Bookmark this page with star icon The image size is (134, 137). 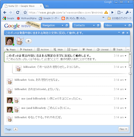click(x=25, y=12)
